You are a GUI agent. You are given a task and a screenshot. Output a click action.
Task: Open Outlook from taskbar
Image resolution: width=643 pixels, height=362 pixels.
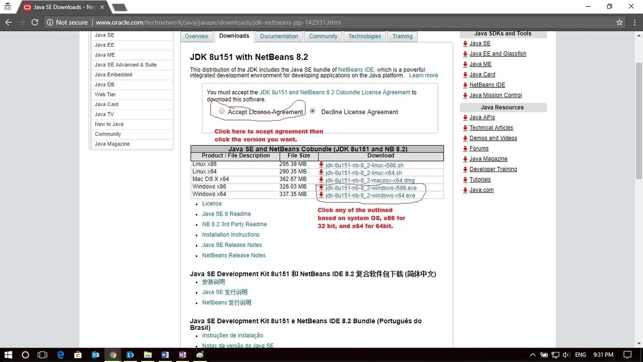[95, 354]
